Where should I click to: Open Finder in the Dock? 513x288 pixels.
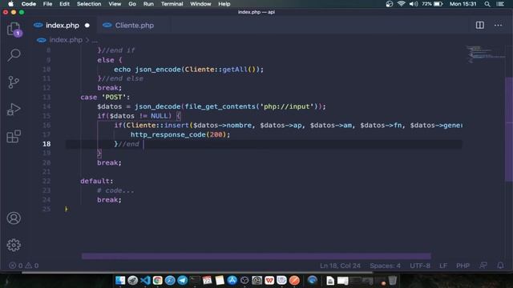pyautogui.click(x=120, y=280)
